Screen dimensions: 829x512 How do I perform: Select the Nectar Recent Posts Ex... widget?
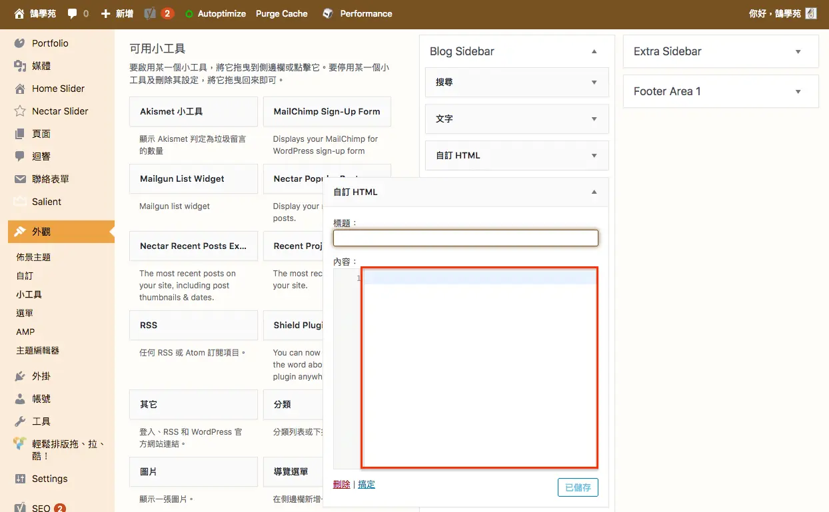pos(193,246)
